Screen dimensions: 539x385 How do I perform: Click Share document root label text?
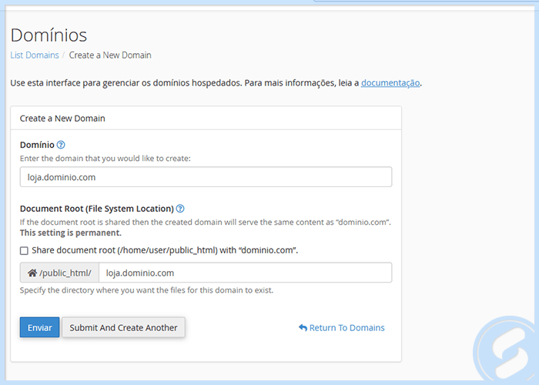(x=165, y=250)
